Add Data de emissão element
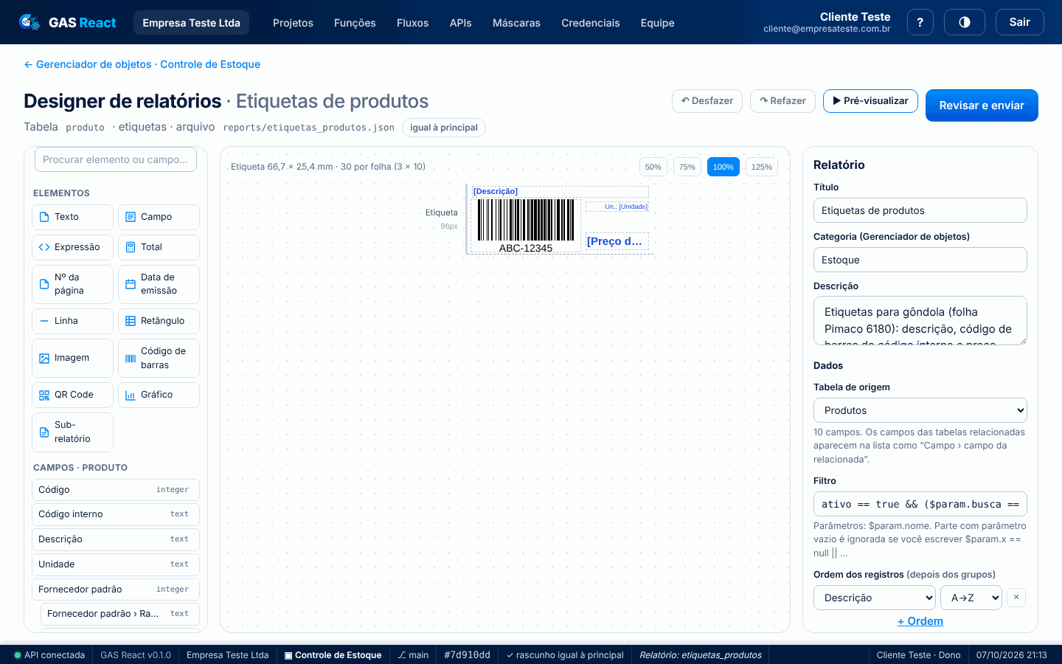1062x664 pixels. (x=159, y=284)
